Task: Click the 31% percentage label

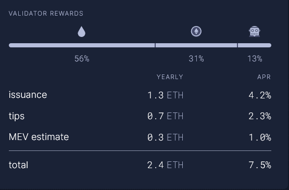Action: click(x=196, y=59)
